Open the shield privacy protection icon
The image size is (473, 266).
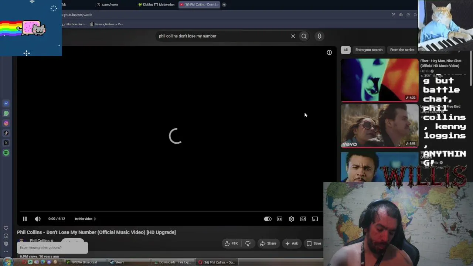coord(408,15)
